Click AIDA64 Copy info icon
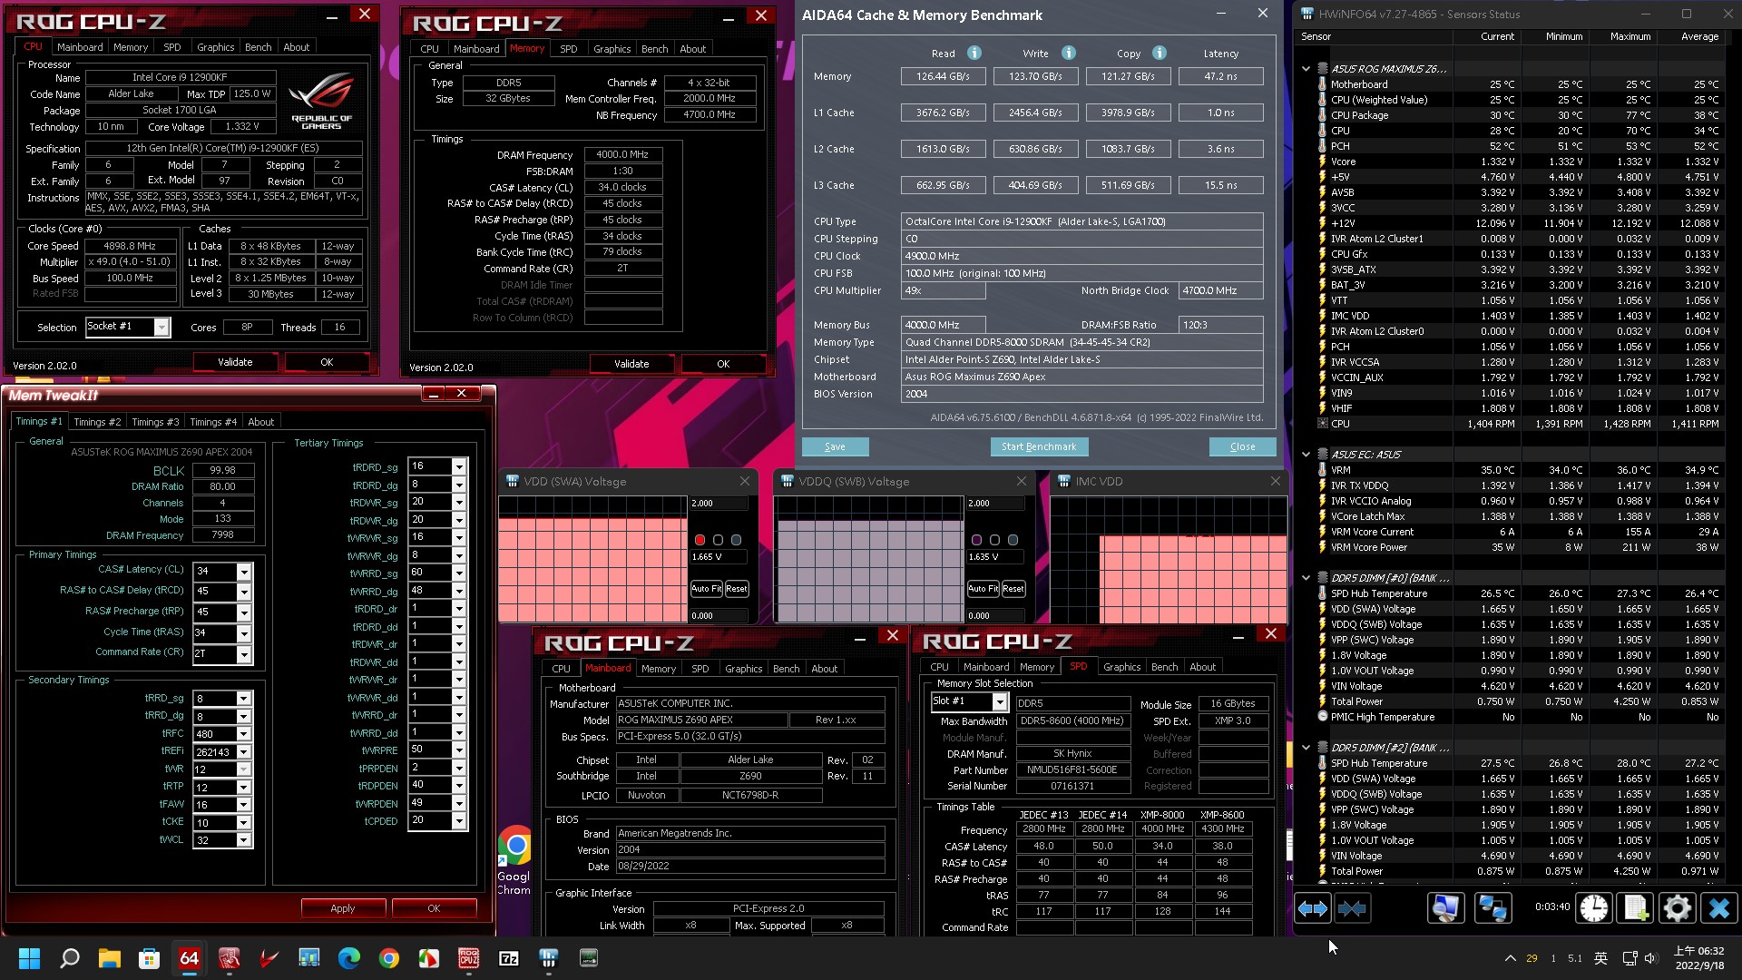 click(x=1160, y=53)
